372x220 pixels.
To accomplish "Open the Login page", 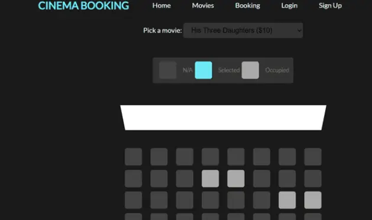I will 289,5.
